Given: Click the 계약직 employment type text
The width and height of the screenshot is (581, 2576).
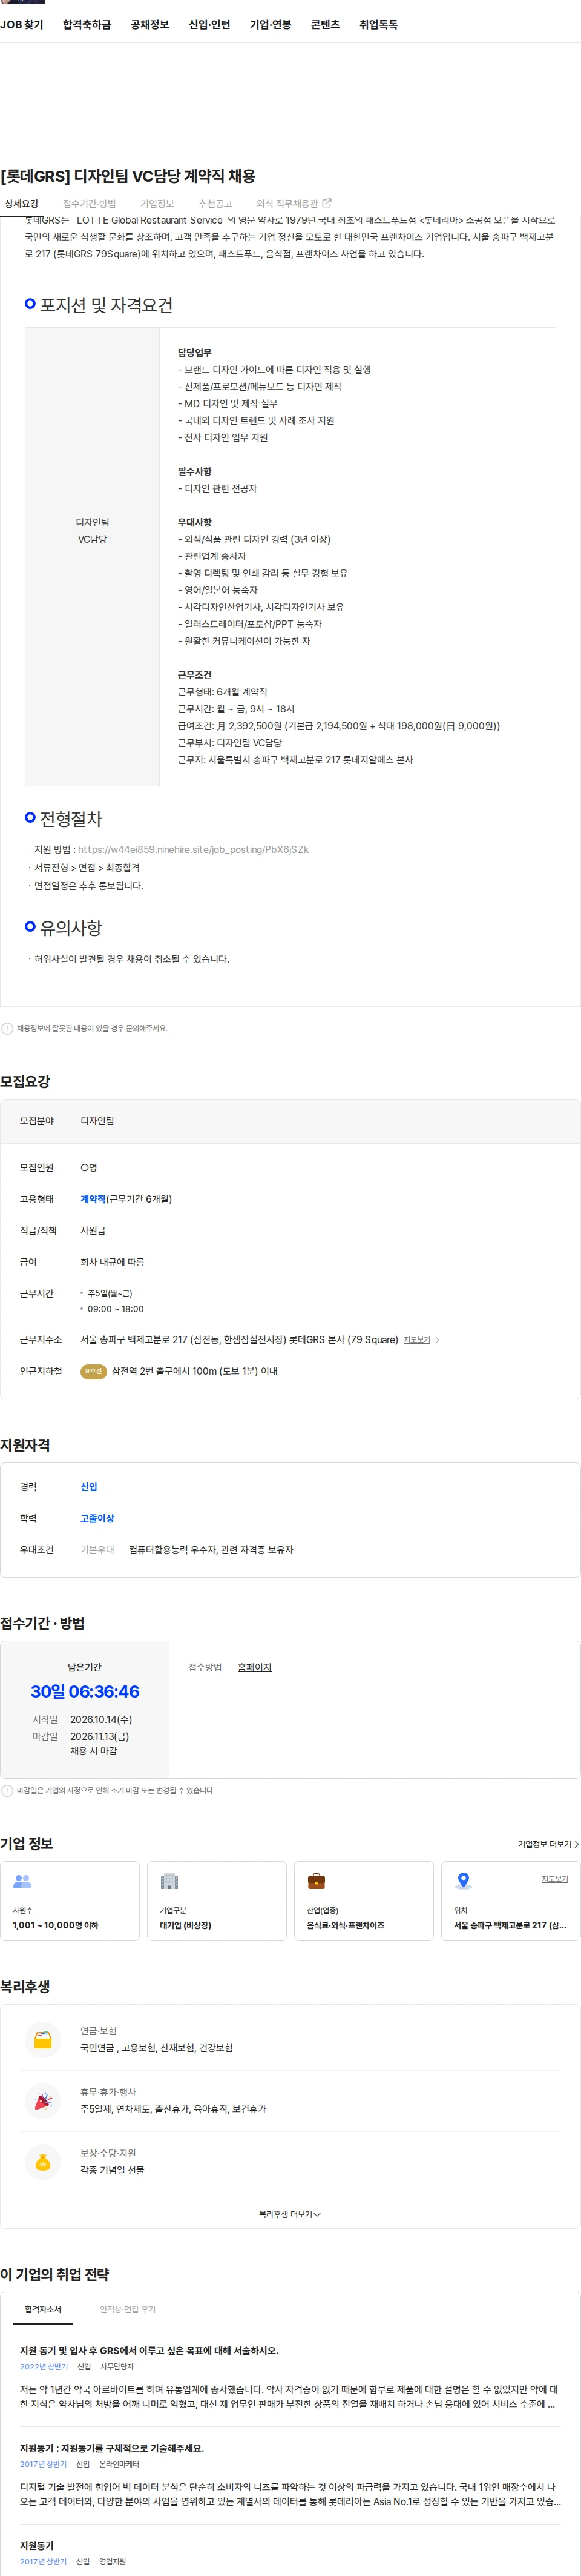Looking at the screenshot, I should pyautogui.click(x=93, y=1199).
